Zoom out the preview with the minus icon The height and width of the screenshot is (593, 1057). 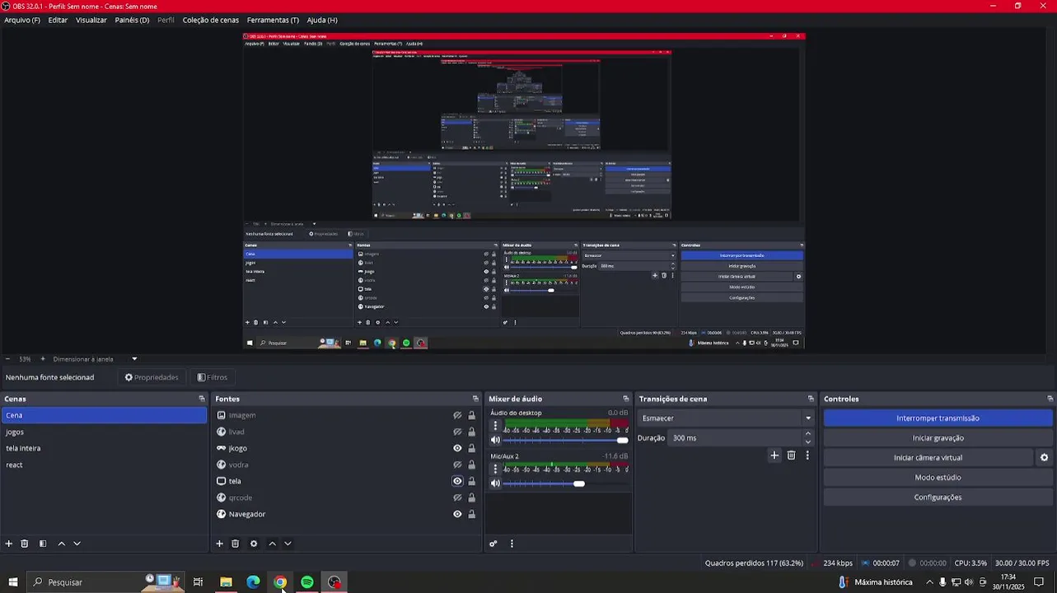coord(7,359)
